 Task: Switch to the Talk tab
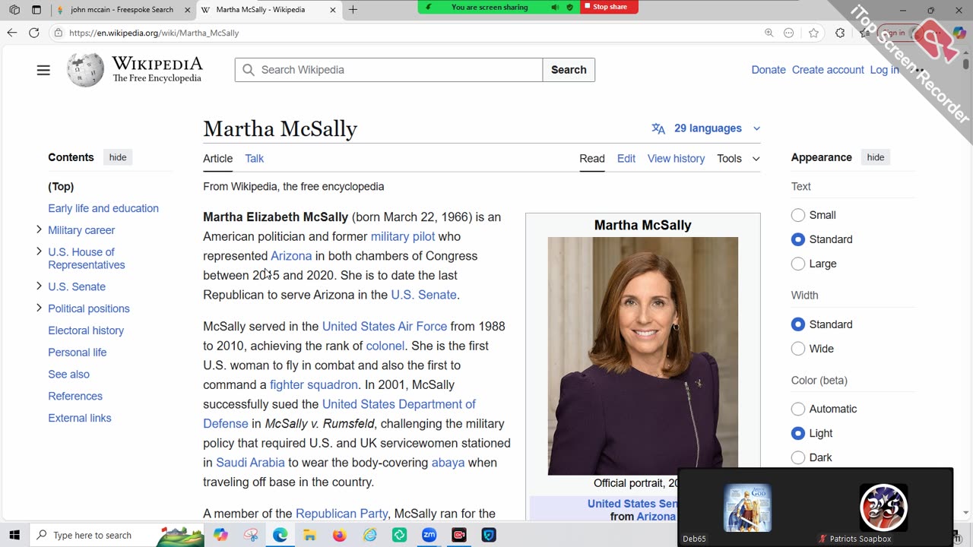(x=254, y=159)
